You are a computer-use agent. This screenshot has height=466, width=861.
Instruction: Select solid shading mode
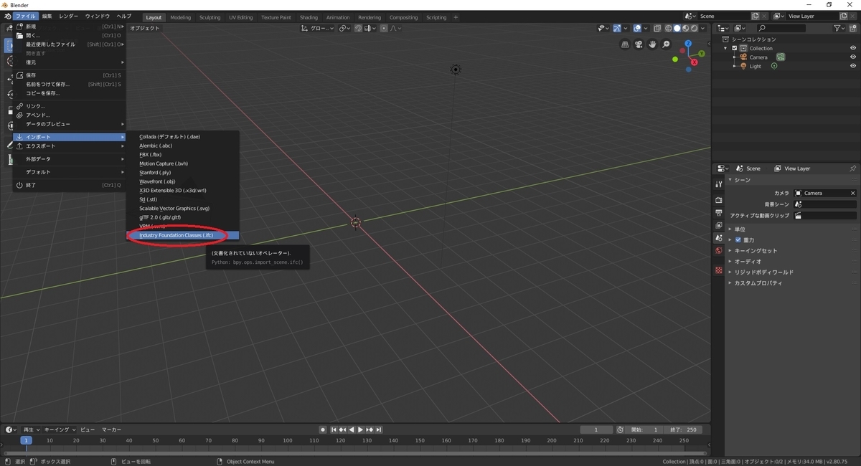[x=677, y=28]
